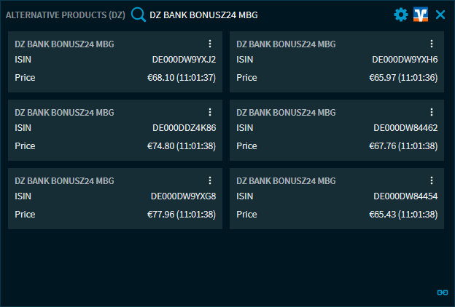Screen dimensions: 455x307
Task: Open the product title above ISIN DE000DW9YXG8
Action: 64,181
